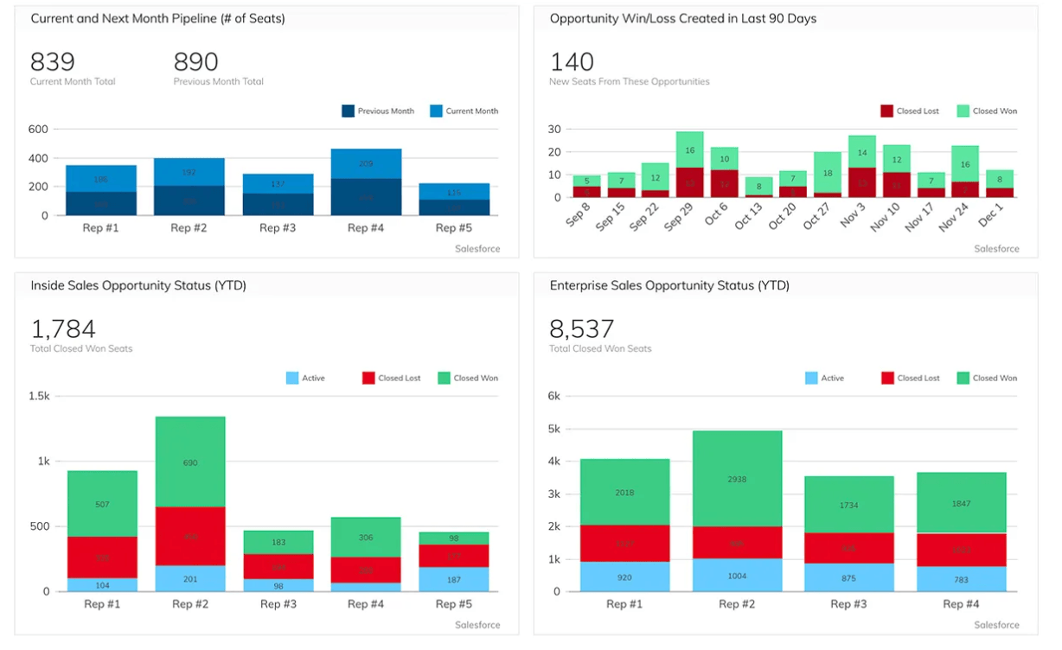Click the 186 current month bar for Rep #1
This screenshot has width=1062, height=650.
101,179
